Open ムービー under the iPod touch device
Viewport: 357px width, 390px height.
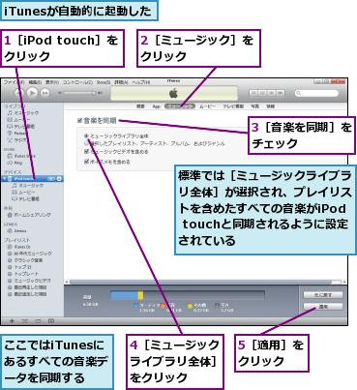[x=23, y=193]
